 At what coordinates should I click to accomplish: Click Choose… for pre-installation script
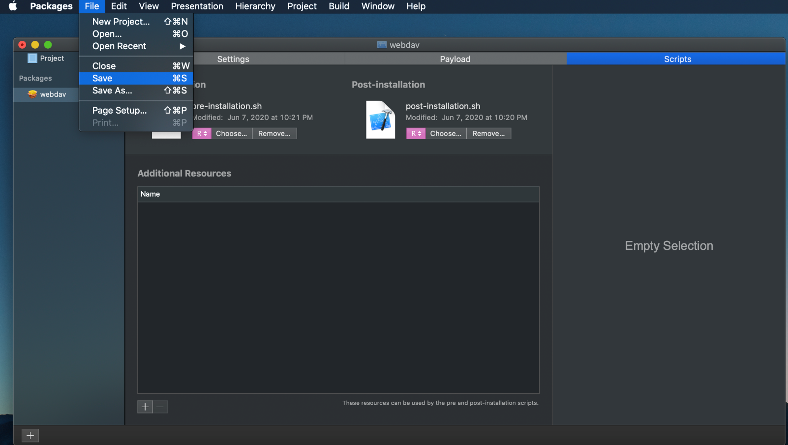[x=231, y=133]
